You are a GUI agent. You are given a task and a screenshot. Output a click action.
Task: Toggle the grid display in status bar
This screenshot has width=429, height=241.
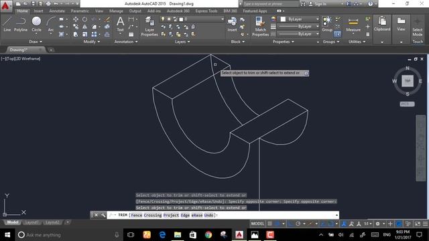(269, 224)
